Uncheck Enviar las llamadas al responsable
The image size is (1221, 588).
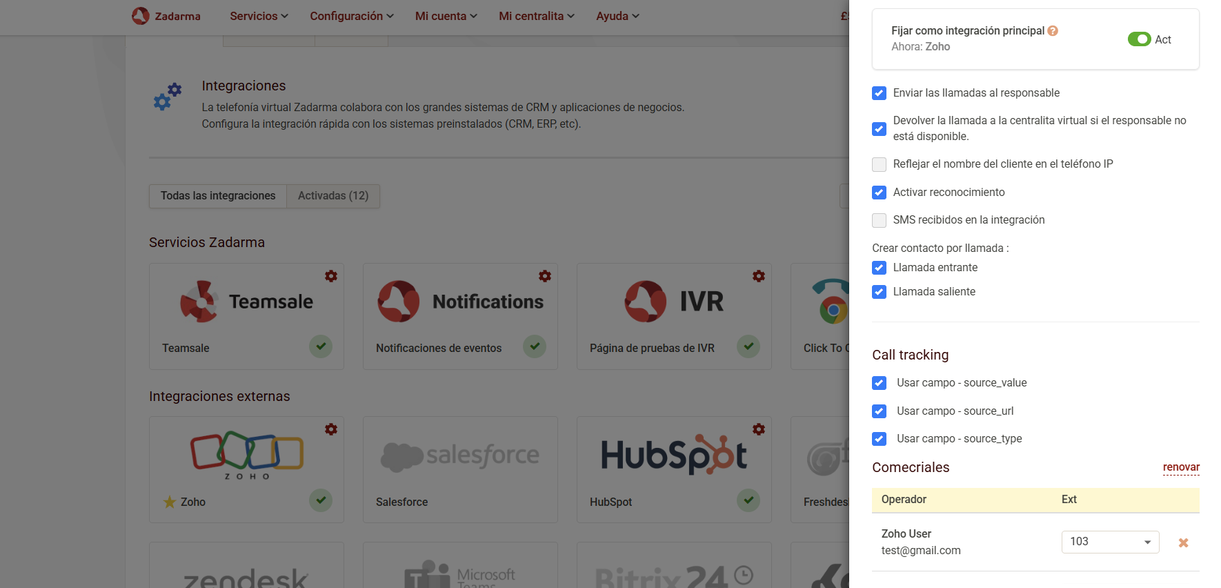coord(879,93)
